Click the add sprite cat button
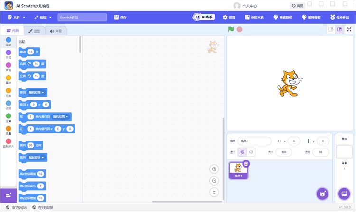356x212 pixels. click(323, 194)
